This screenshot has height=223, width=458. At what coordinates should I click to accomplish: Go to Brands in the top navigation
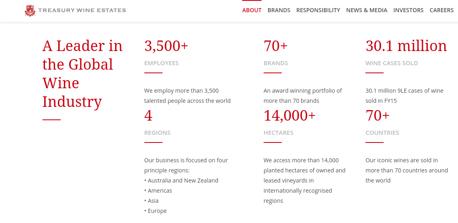279,11
